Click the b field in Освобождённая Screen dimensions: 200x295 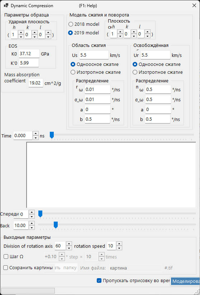coord(158,119)
